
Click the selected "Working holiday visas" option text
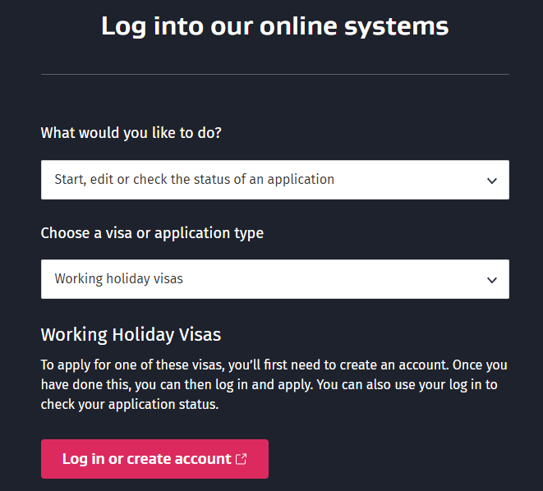(119, 279)
